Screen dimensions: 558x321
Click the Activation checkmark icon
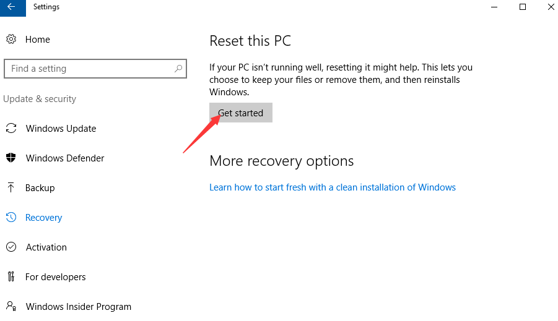coord(11,247)
